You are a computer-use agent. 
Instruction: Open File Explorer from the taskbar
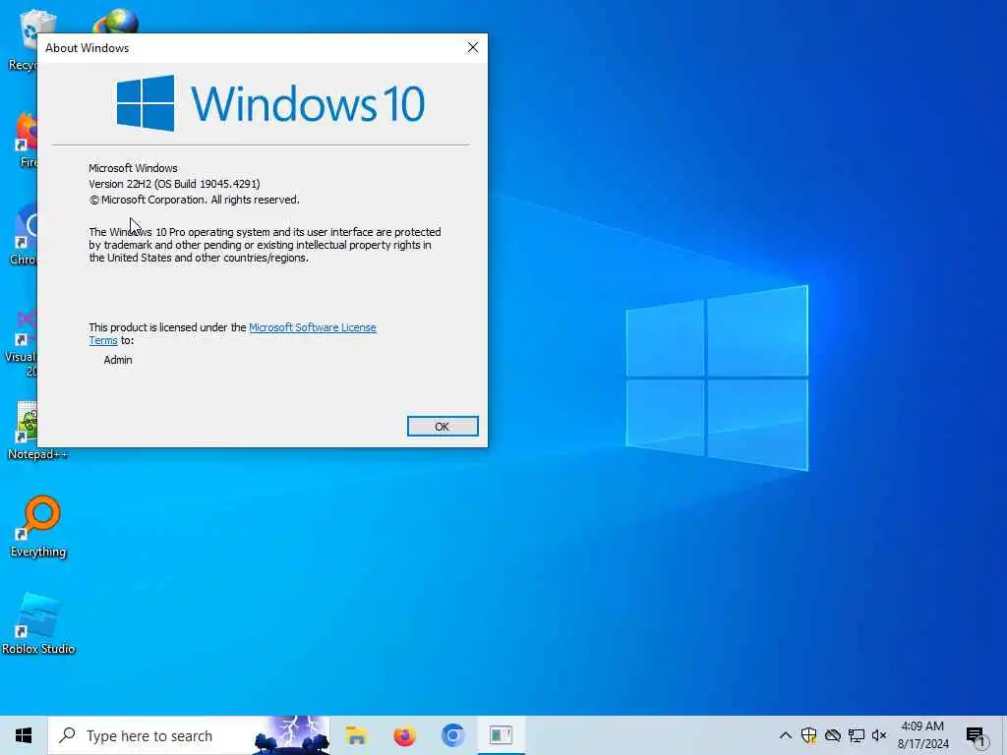[356, 735]
